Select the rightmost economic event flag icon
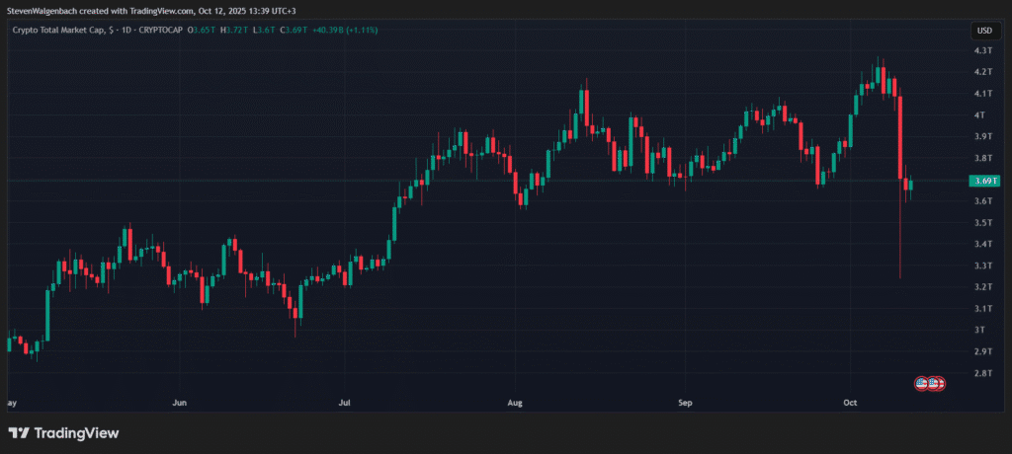 click(x=941, y=383)
